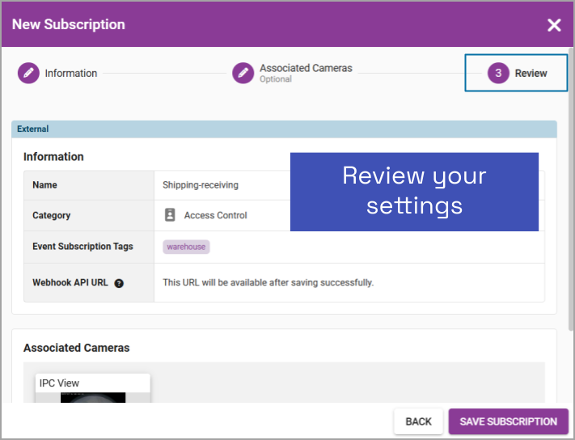
Task: Open the Associated Cameras step label
Action: [306, 69]
